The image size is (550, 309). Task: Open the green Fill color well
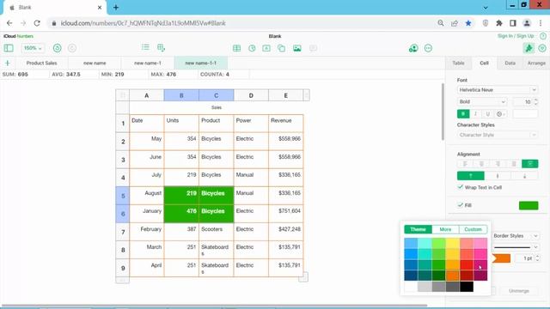(x=529, y=205)
